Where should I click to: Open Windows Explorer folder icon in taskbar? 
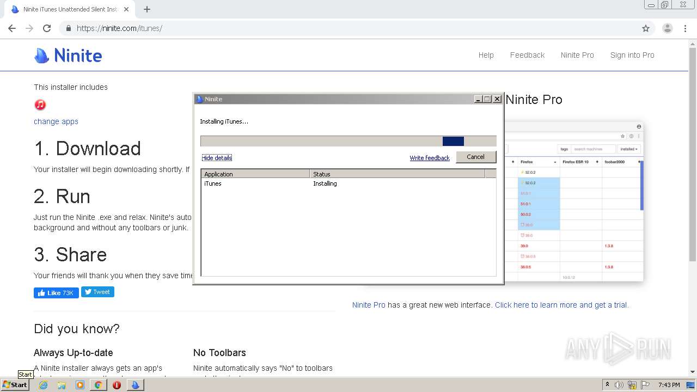point(62,385)
